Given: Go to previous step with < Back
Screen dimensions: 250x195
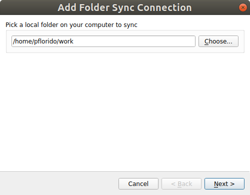Looking at the screenshot, I should point(181,183).
